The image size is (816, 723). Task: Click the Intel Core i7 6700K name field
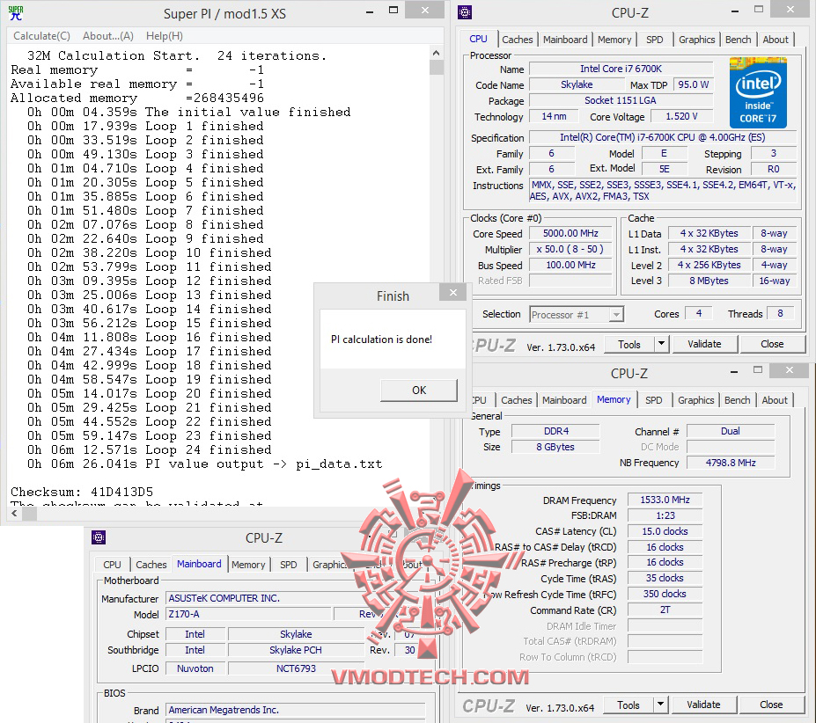[621, 69]
